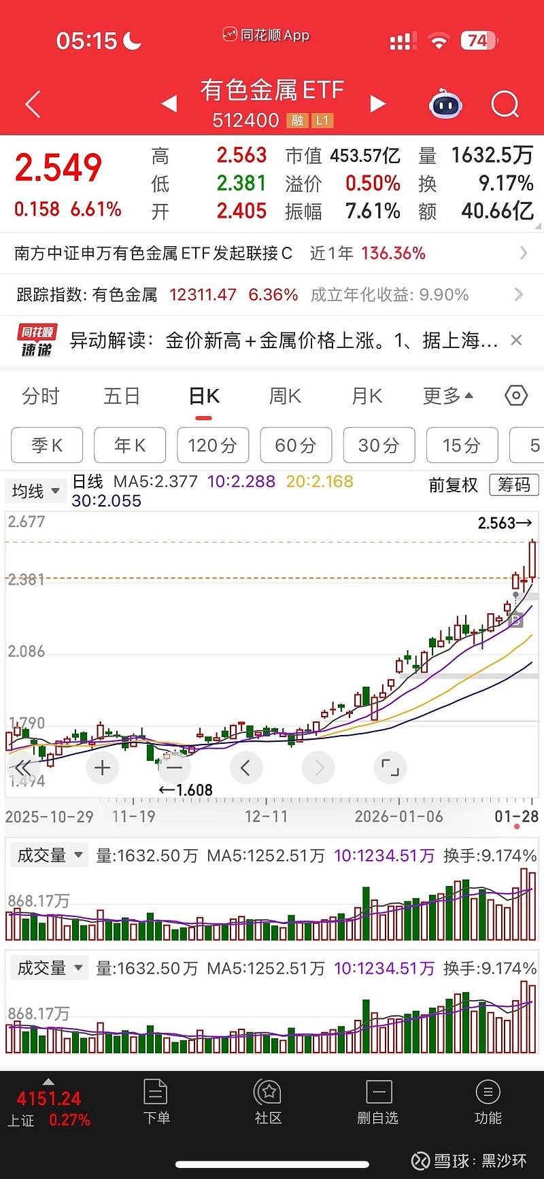This screenshot has height=1179, width=544.
Task: Open 功能 functions menu
Action: (488, 1102)
